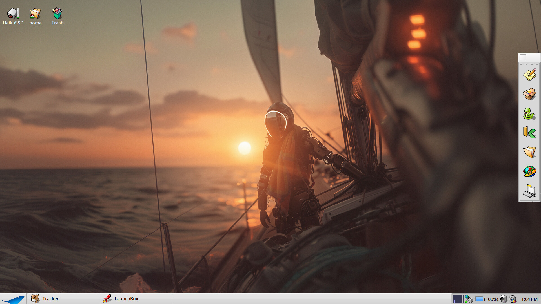Image resolution: width=541 pixels, height=304 pixels.
Task: Launch the globe-surfer web browser in LaunchBox
Action: click(x=529, y=172)
